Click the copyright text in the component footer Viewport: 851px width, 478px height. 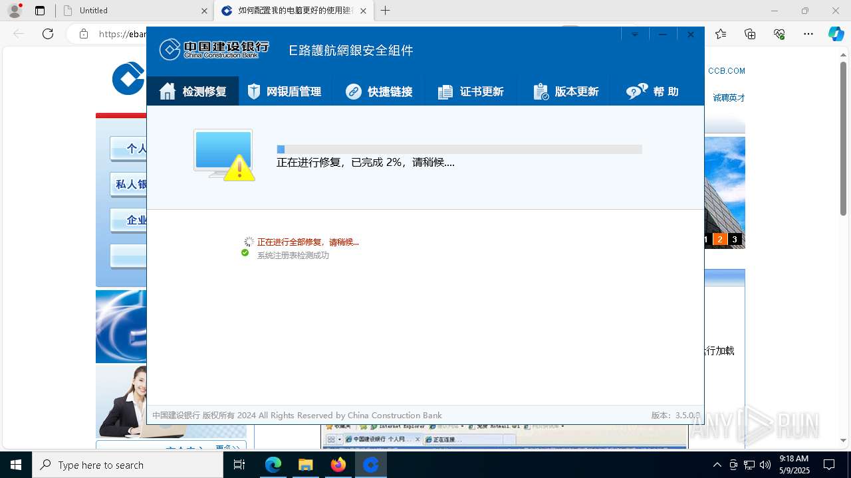pos(297,416)
